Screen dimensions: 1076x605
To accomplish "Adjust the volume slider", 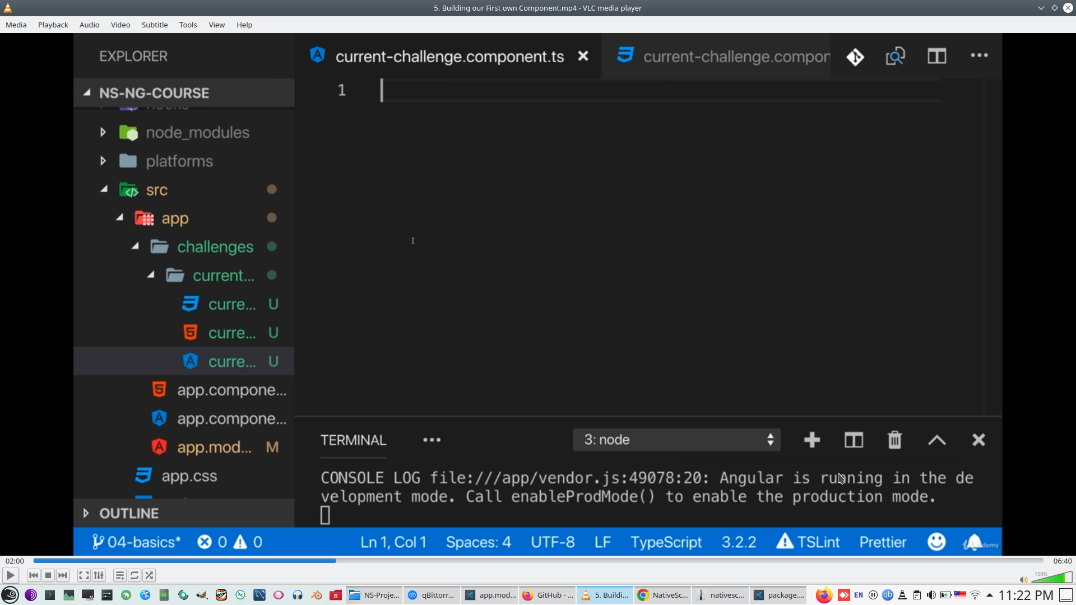I will [1052, 578].
